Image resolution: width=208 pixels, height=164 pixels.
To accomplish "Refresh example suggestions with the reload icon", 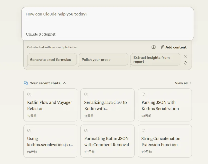I will tap(185, 63).
